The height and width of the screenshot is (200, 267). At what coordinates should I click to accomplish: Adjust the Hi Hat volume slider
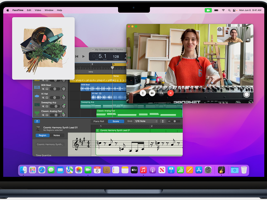click(55, 97)
